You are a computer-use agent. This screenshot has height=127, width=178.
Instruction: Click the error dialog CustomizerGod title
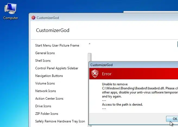101,65
